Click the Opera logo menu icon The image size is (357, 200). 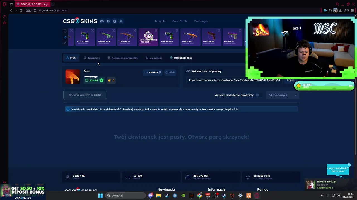[x=4, y=4]
